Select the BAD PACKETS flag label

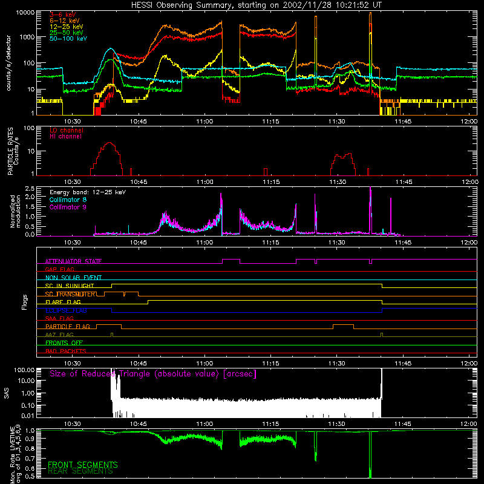click(66, 351)
